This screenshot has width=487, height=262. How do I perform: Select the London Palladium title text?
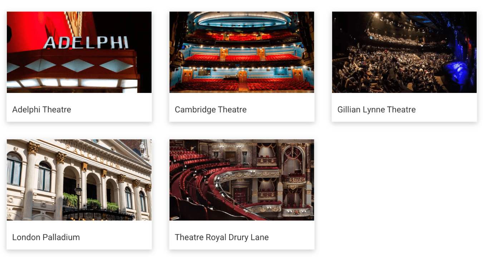46,237
